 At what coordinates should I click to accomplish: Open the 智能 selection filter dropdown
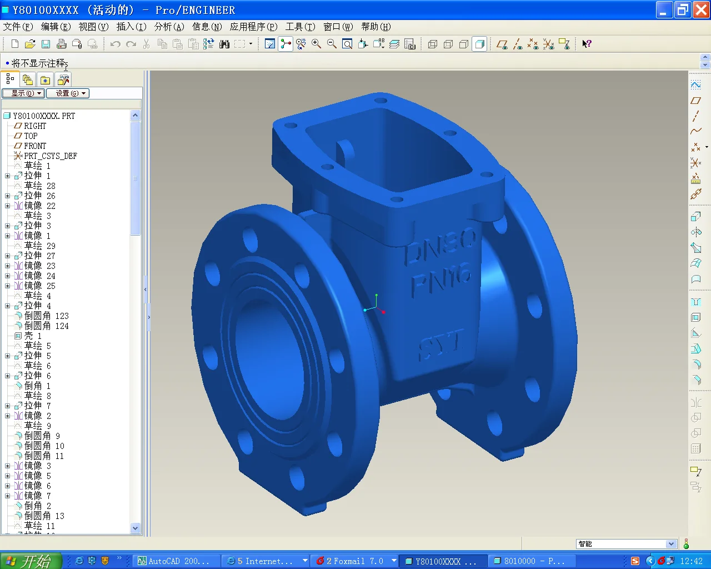click(x=671, y=544)
